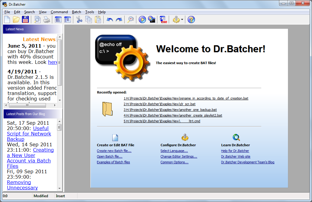The image size is (312, 202).
Task: Open blog post 'Creating a New User Account via Batch Files'
Action: coord(30,158)
